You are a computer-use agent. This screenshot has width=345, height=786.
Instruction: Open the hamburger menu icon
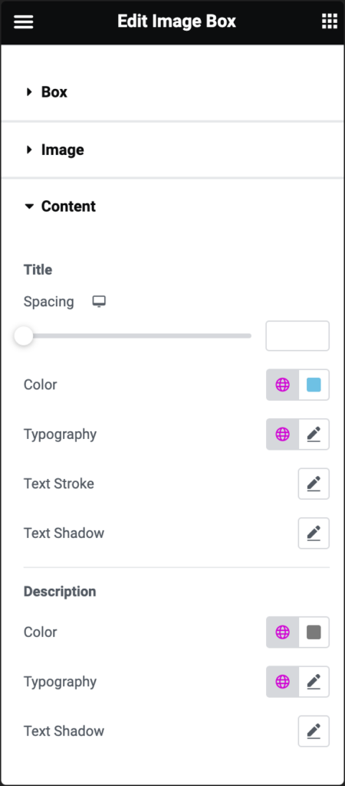23,21
